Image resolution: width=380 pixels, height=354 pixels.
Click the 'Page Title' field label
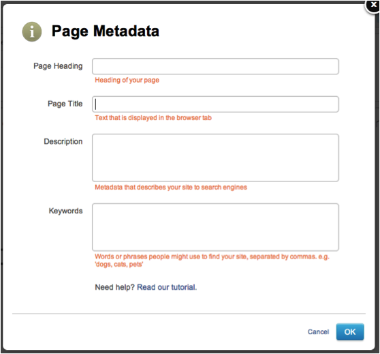tap(65, 104)
